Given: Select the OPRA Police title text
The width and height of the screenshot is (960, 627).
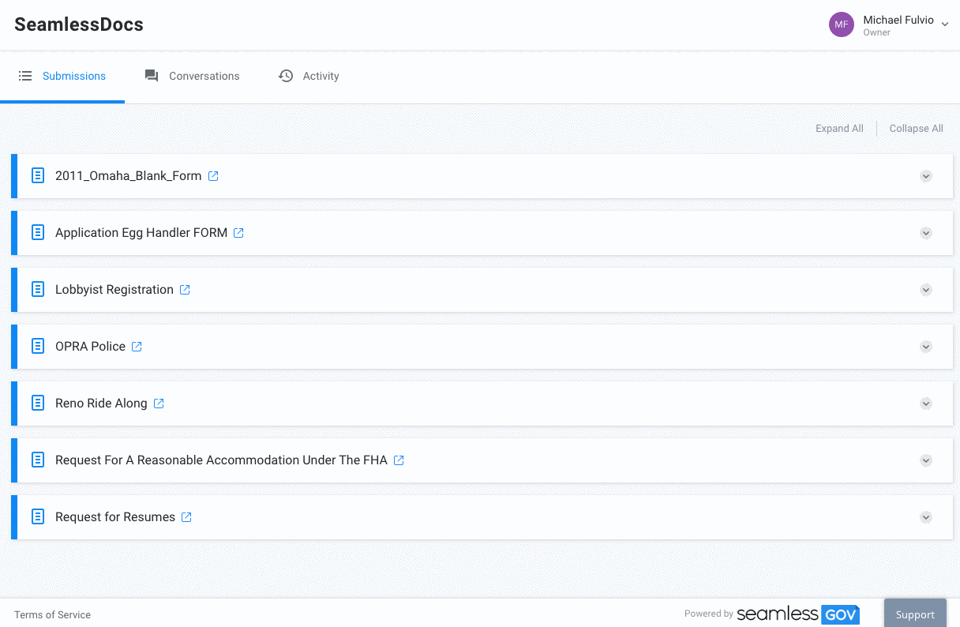Looking at the screenshot, I should [90, 347].
